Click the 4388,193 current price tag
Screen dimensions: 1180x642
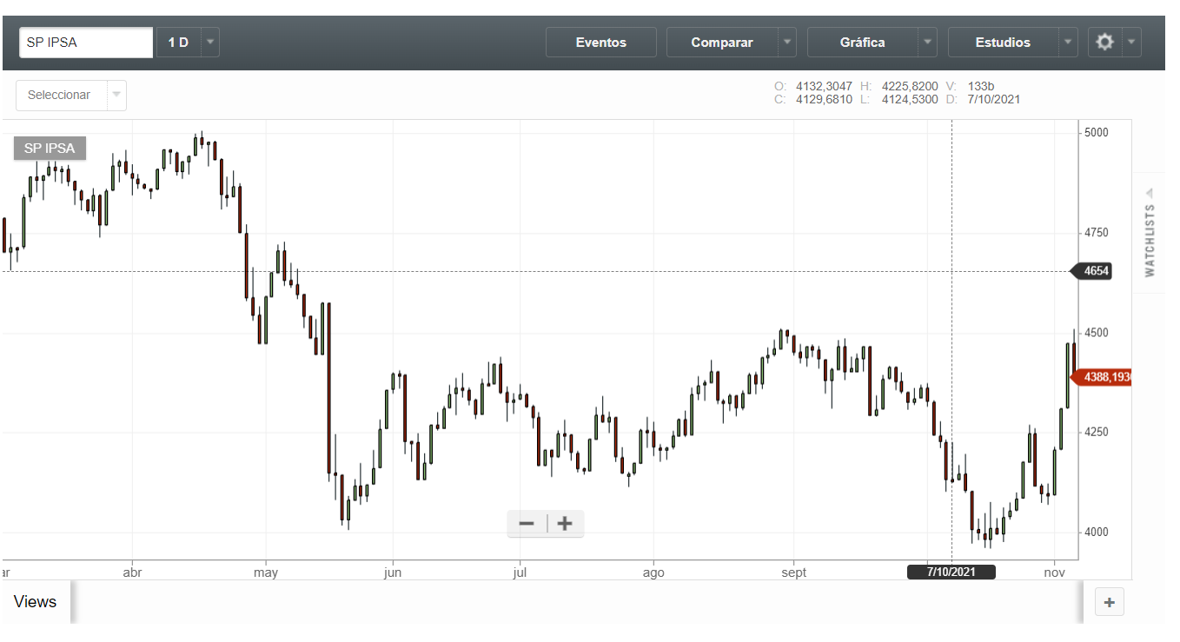click(x=1101, y=377)
